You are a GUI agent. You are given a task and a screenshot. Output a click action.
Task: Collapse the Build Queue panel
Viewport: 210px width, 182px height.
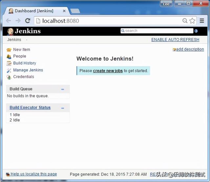click(x=63, y=89)
